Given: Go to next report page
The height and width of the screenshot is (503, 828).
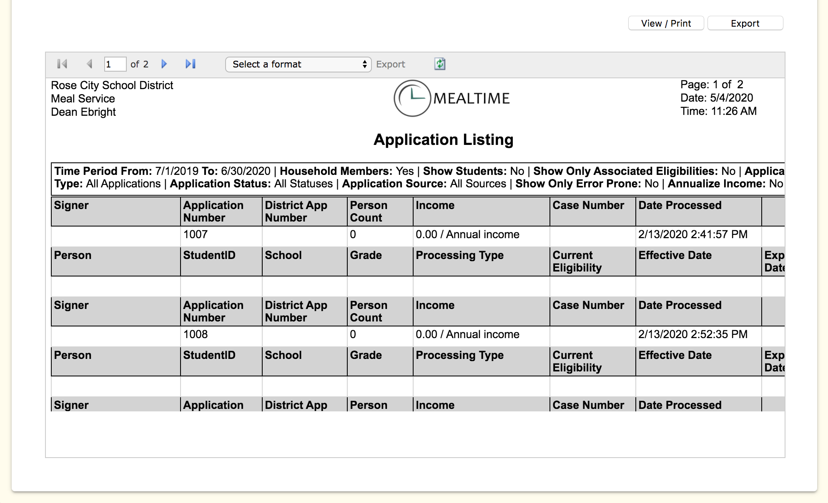Looking at the screenshot, I should tap(164, 64).
